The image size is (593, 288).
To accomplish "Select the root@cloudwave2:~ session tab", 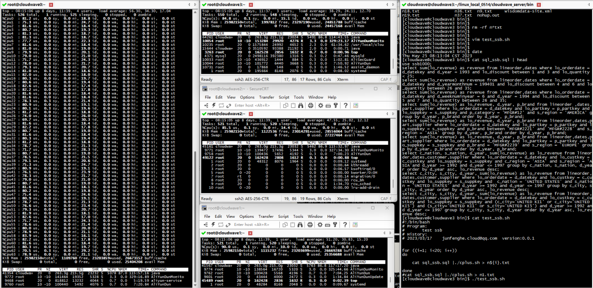I will (226, 114).
